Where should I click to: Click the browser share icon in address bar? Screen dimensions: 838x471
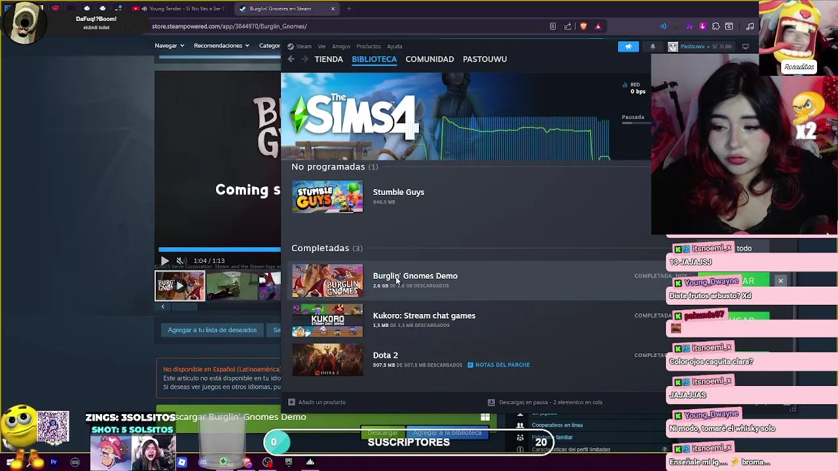click(x=568, y=26)
